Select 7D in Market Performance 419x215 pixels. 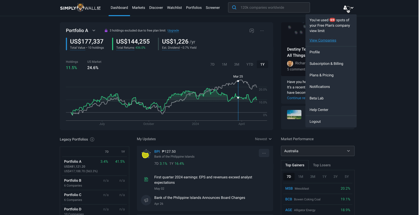click(x=289, y=177)
